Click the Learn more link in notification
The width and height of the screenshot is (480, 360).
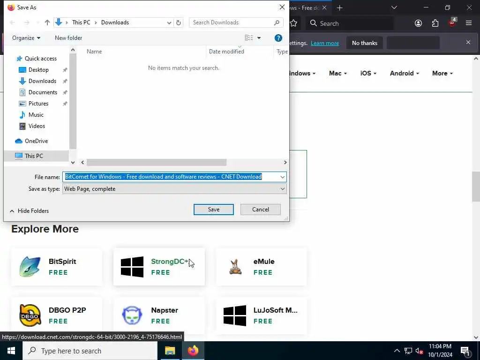point(325,43)
